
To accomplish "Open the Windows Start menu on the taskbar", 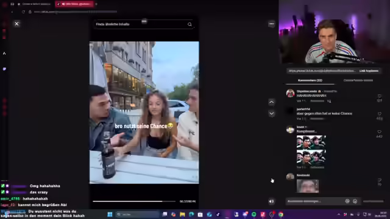I will coord(110,214).
